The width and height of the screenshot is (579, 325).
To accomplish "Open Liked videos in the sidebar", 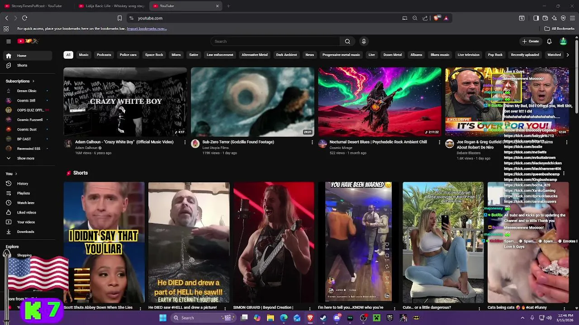I will [x=28, y=212].
